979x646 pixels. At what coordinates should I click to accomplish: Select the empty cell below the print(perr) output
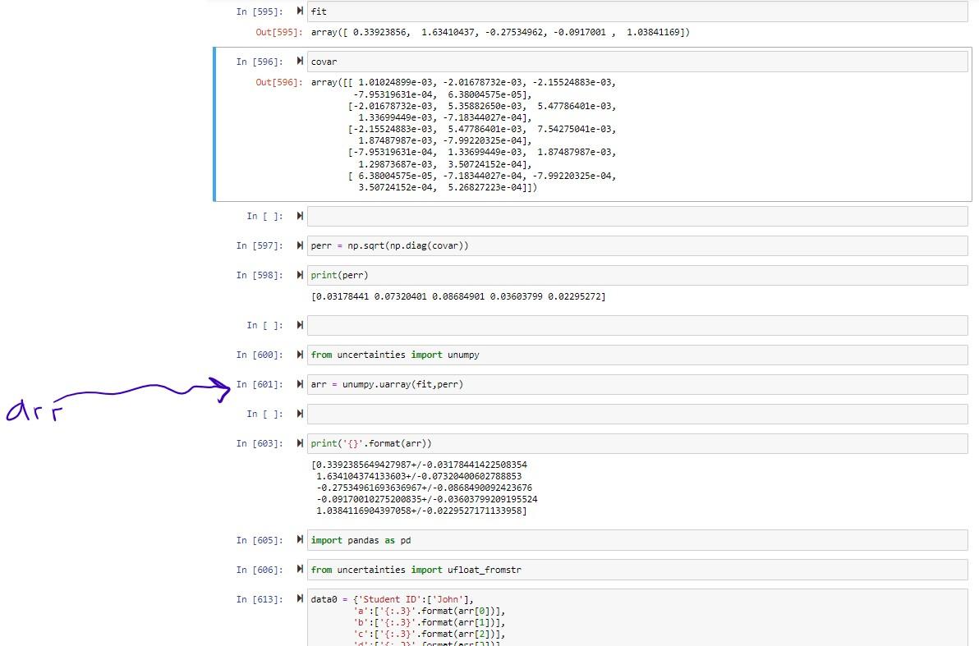coord(575,325)
